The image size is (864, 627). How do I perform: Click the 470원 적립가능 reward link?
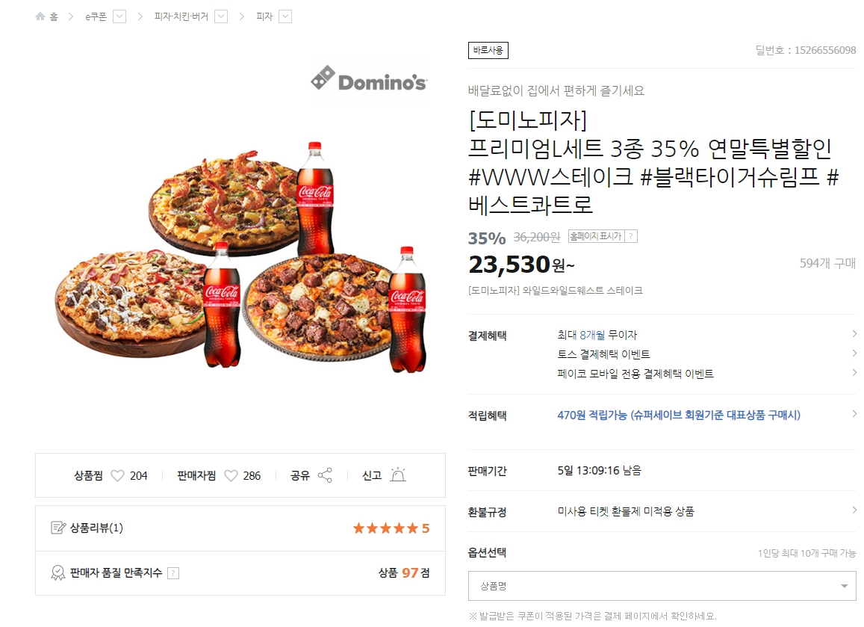coord(679,415)
